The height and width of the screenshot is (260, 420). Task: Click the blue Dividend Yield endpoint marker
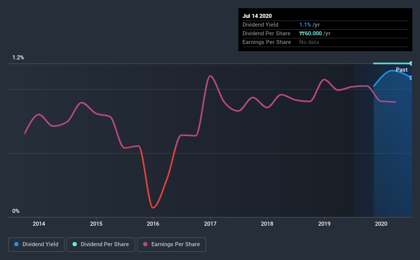(x=411, y=78)
